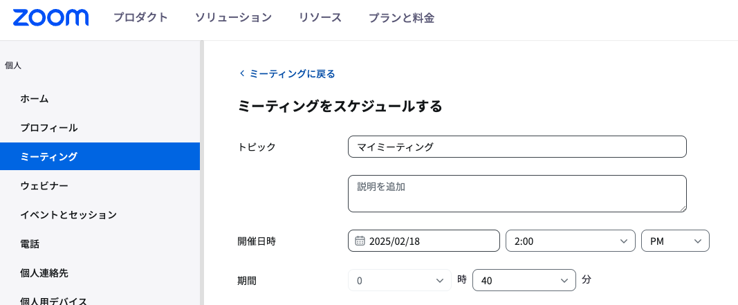Expand the 0 hours duration dropdown

coord(399,280)
